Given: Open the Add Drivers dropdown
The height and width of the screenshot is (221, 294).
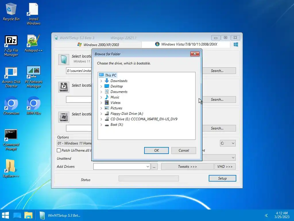Looking at the screenshot, I should 148,167.
